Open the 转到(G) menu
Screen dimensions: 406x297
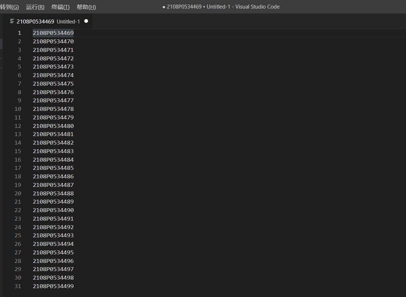[x=9, y=7]
